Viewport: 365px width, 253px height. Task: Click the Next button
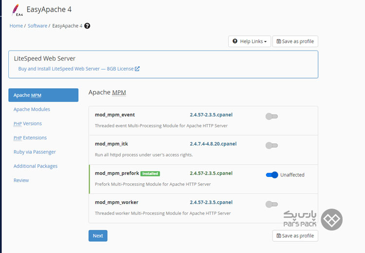98,236
